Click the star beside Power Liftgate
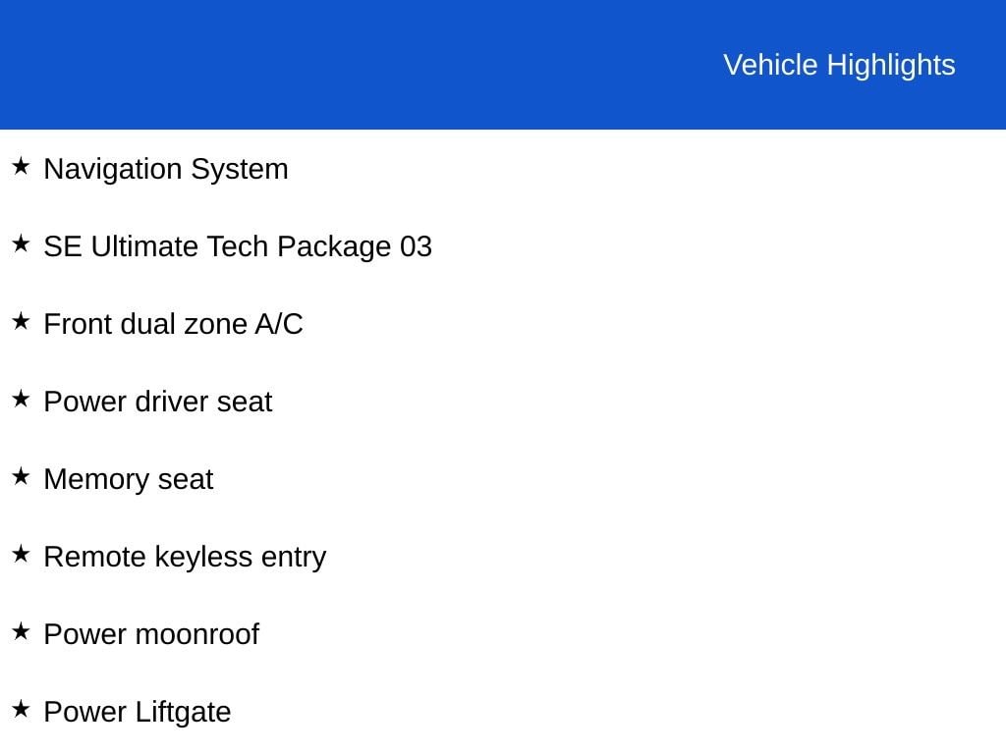The width and height of the screenshot is (1006, 754). pos(21,709)
